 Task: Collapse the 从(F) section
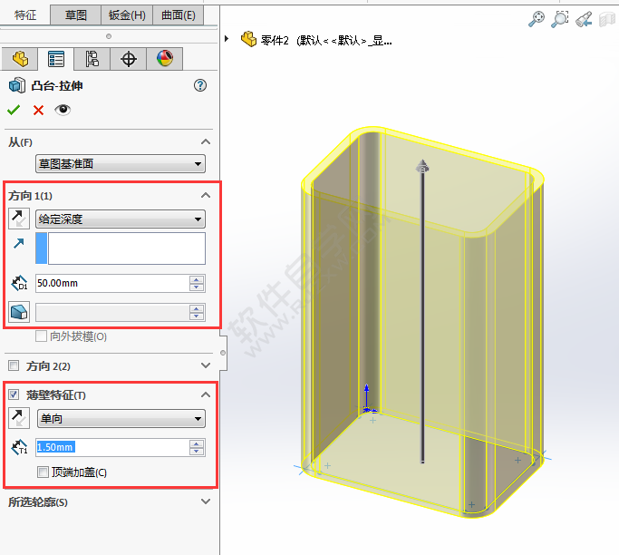pos(206,141)
